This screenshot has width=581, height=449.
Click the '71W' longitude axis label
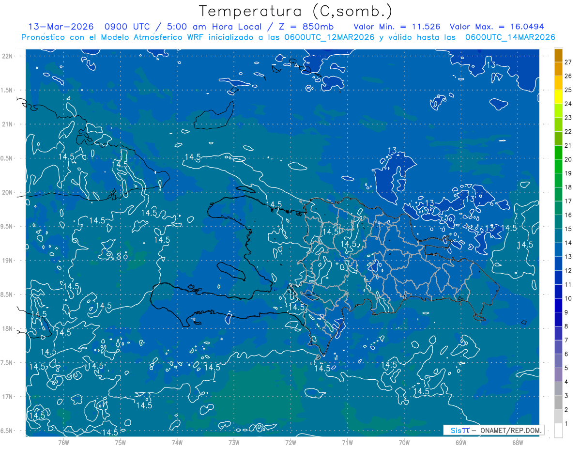(x=347, y=442)
